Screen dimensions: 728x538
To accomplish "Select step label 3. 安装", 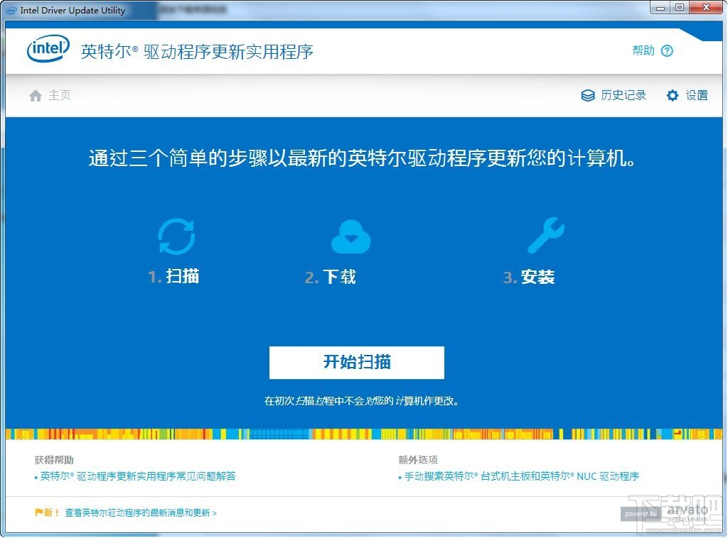I will point(529,277).
